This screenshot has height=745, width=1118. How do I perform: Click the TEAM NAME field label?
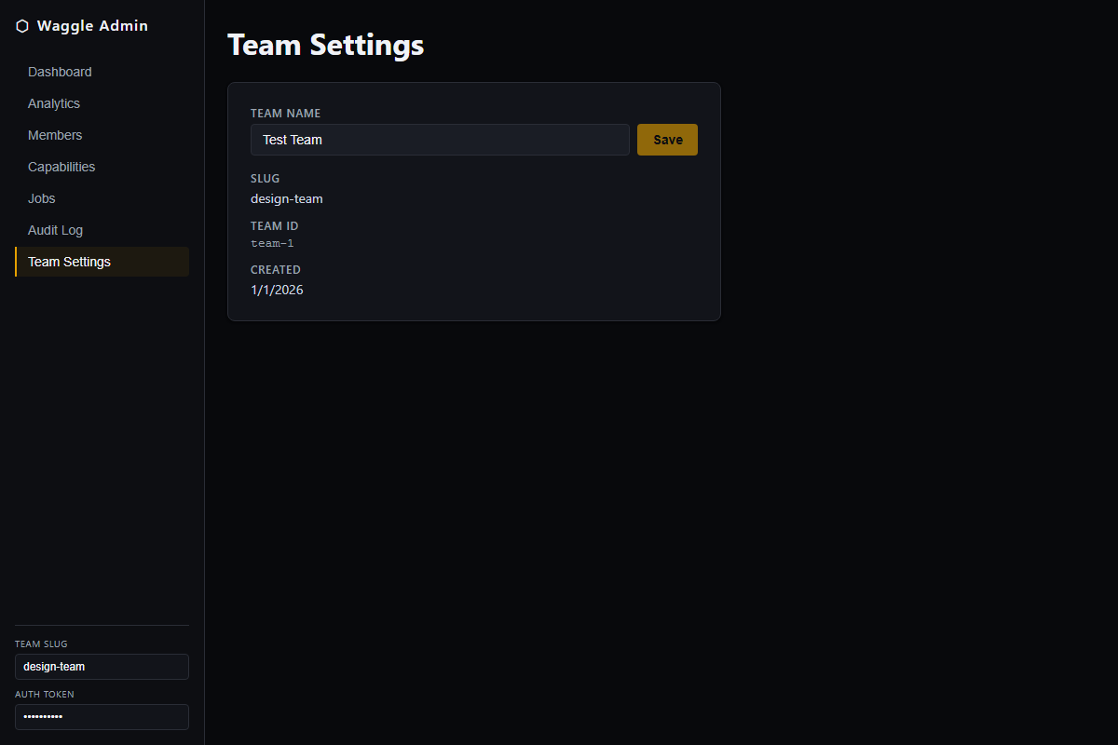285,113
